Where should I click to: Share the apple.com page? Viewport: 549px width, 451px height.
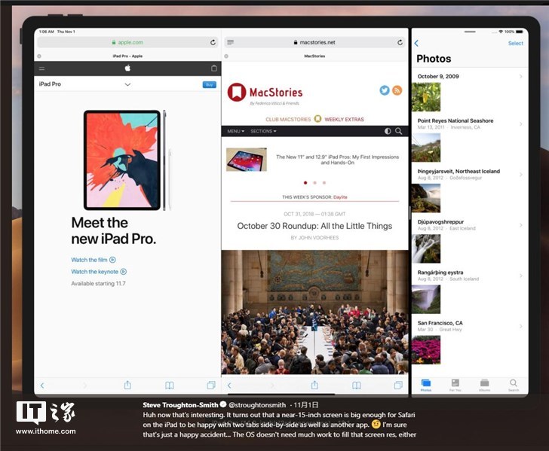click(127, 385)
